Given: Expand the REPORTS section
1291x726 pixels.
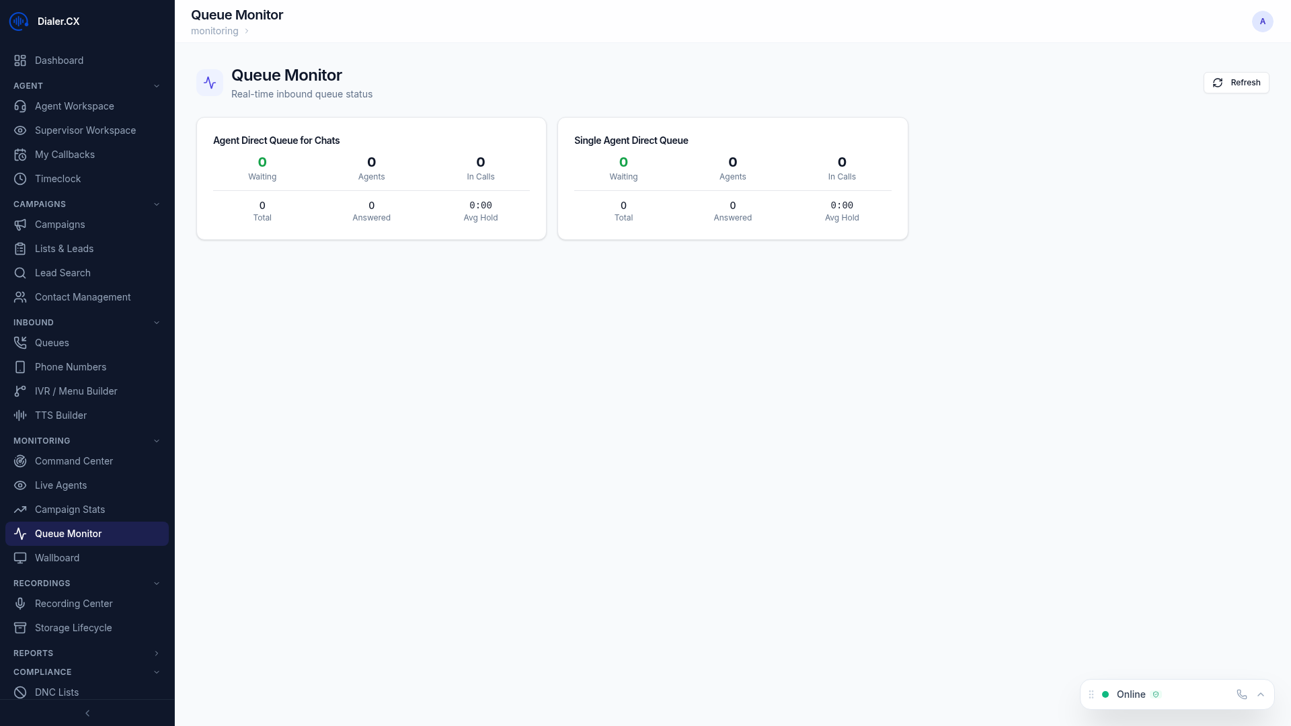Looking at the screenshot, I should (157, 653).
